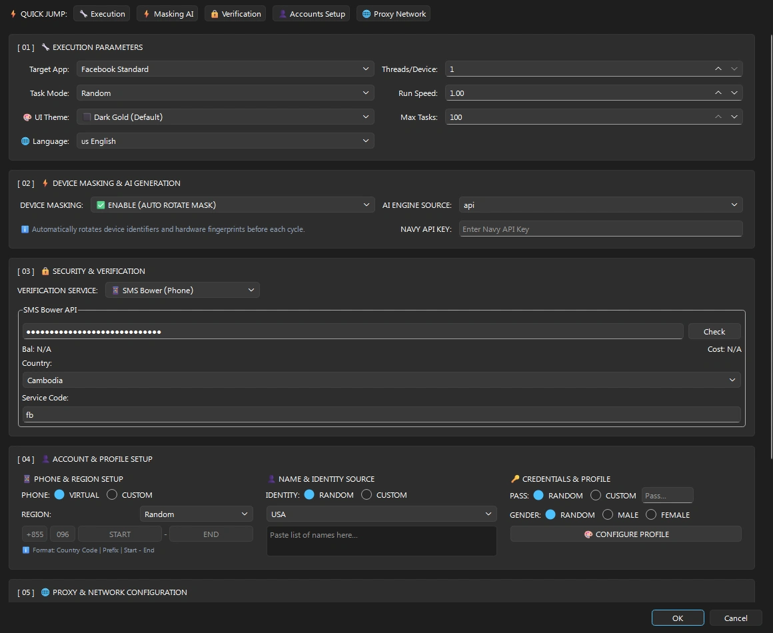Open the Country dropdown showing Cambodia
This screenshot has width=773, height=633.
point(382,380)
